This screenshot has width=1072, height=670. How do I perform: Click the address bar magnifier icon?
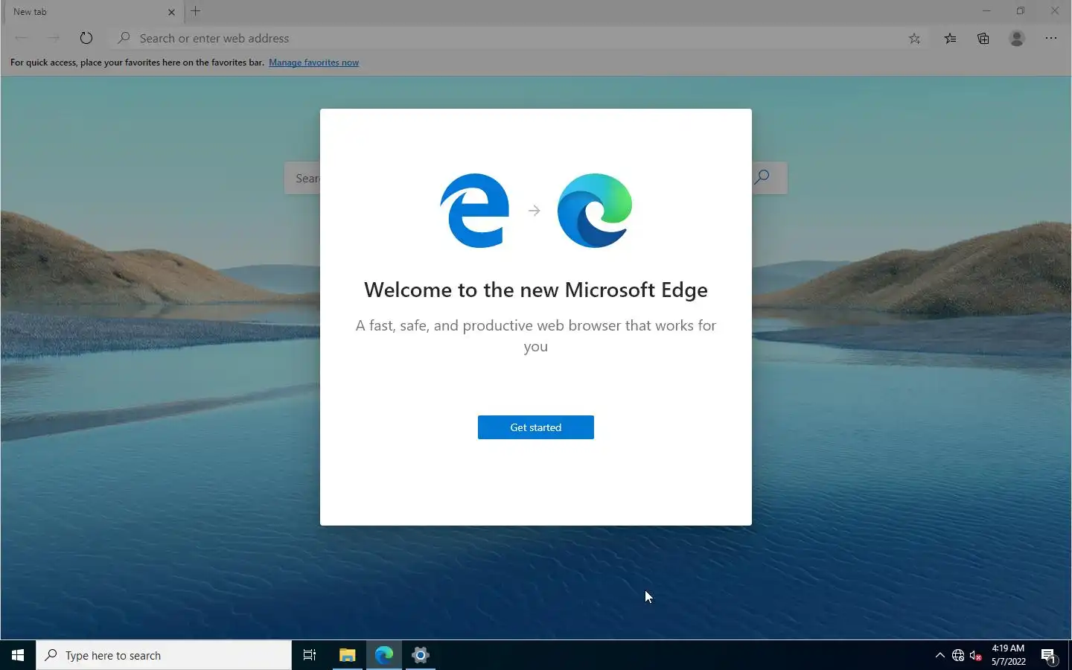click(x=124, y=38)
